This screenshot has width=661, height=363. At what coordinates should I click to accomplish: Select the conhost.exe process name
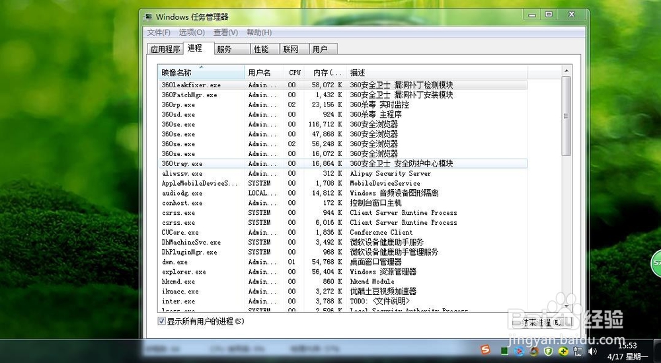pos(182,203)
